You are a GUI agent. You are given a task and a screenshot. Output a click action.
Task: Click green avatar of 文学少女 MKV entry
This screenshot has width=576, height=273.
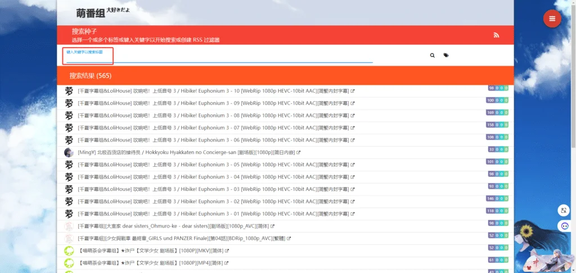[x=69, y=251]
